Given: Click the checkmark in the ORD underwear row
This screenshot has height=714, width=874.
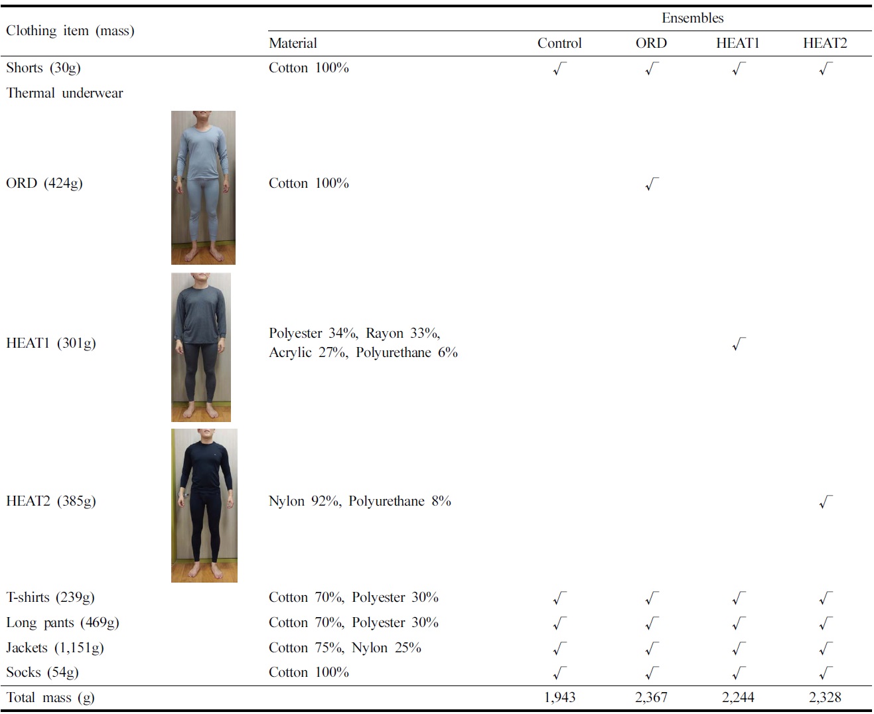Looking at the screenshot, I should point(652,184).
